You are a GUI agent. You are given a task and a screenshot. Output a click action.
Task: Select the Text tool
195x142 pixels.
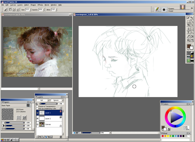(x=188, y=32)
